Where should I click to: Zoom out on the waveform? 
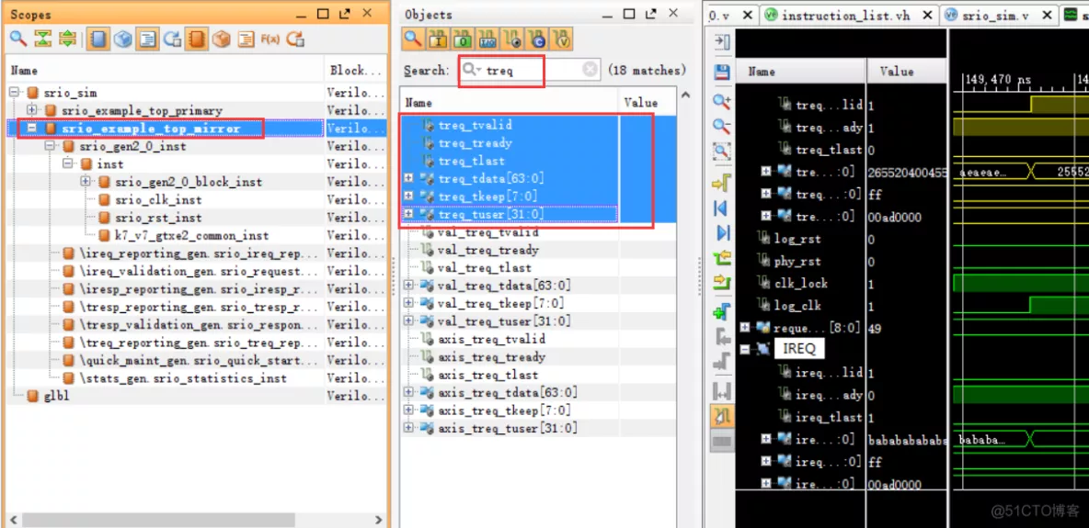[x=722, y=126]
